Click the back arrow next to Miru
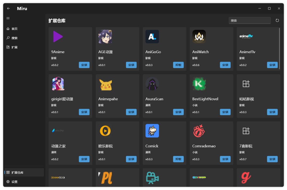Viewport: 287px width, 190px height. (8, 8)
